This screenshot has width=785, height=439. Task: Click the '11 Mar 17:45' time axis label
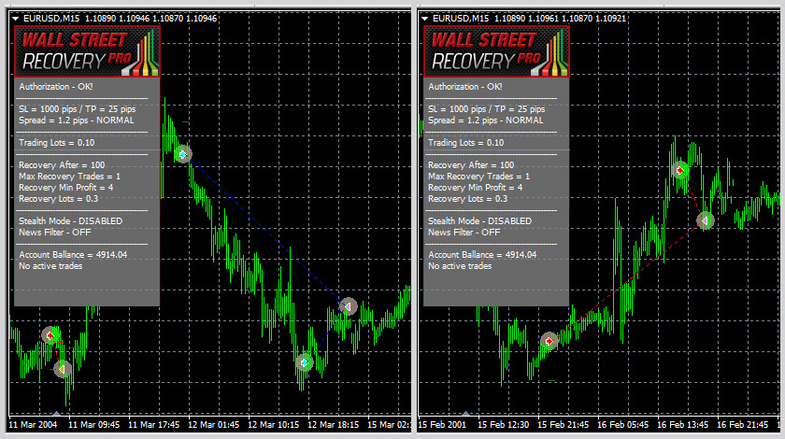click(153, 425)
